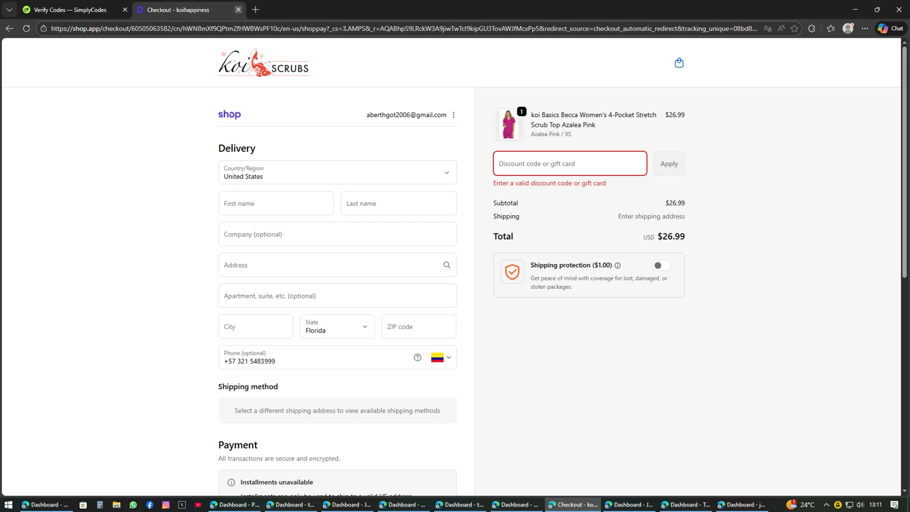View site information lock icon
This screenshot has width=910, height=512.
pyautogui.click(x=44, y=29)
